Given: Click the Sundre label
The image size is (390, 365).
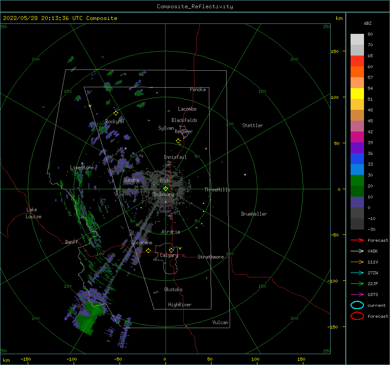Looking at the screenshot, I should pos(131,180).
